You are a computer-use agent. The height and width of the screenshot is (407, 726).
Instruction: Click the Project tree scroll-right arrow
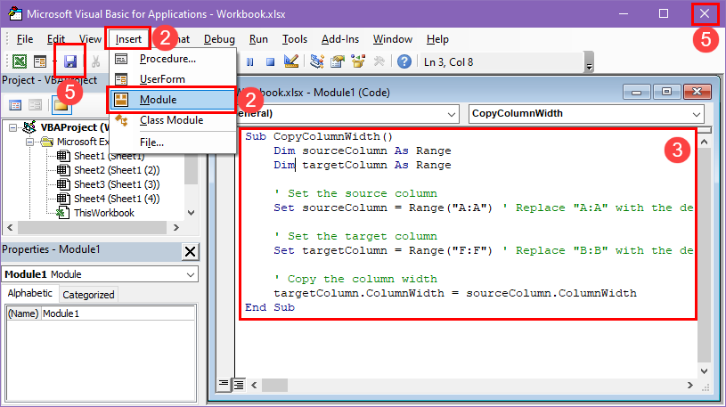[175, 227]
